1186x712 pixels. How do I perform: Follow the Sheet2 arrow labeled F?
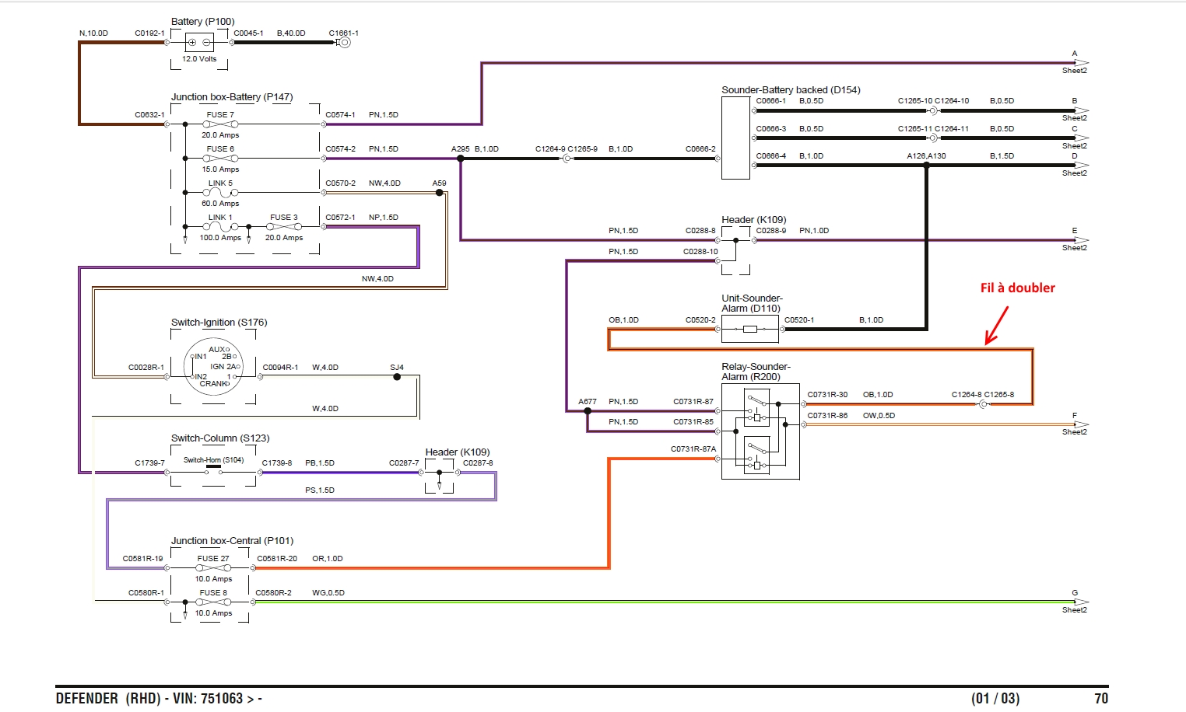tap(1079, 424)
